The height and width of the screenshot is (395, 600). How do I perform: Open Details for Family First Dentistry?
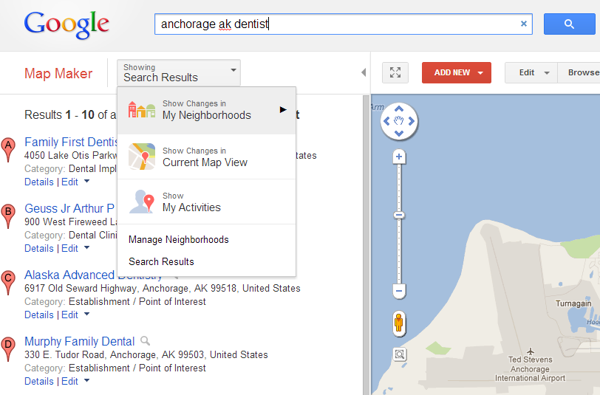(x=39, y=182)
